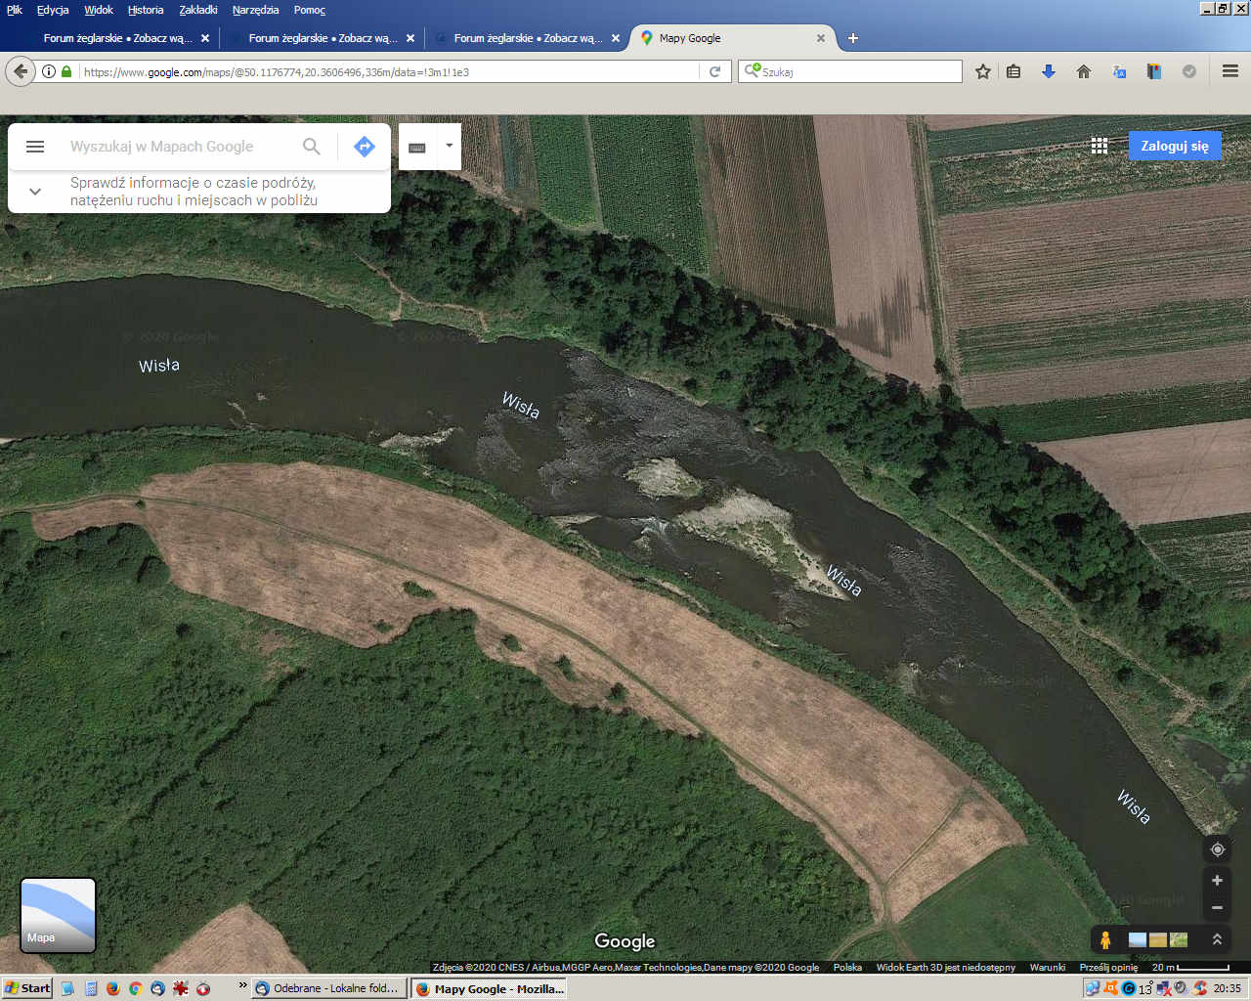Viewport: 1251px width, 1001px height.
Task: Click Prześlij opinię link
Action: (x=1108, y=967)
